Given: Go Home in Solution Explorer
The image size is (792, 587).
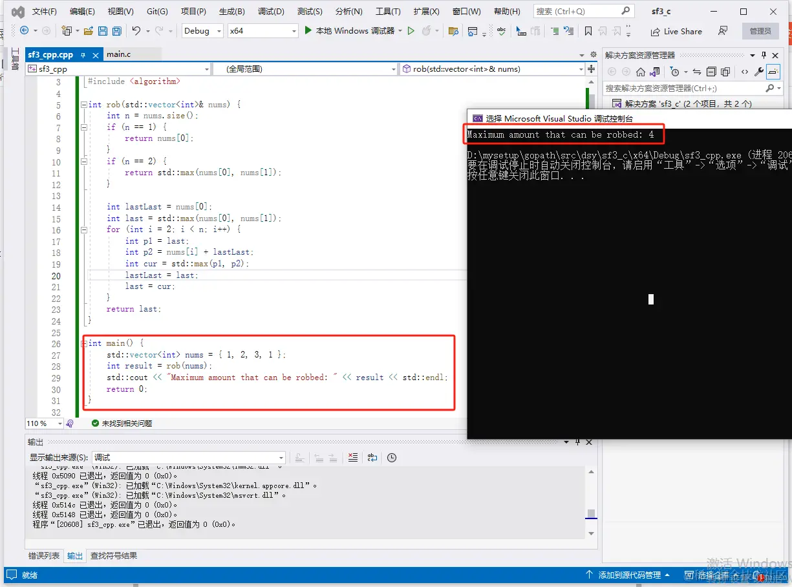Looking at the screenshot, I should 640,72.
